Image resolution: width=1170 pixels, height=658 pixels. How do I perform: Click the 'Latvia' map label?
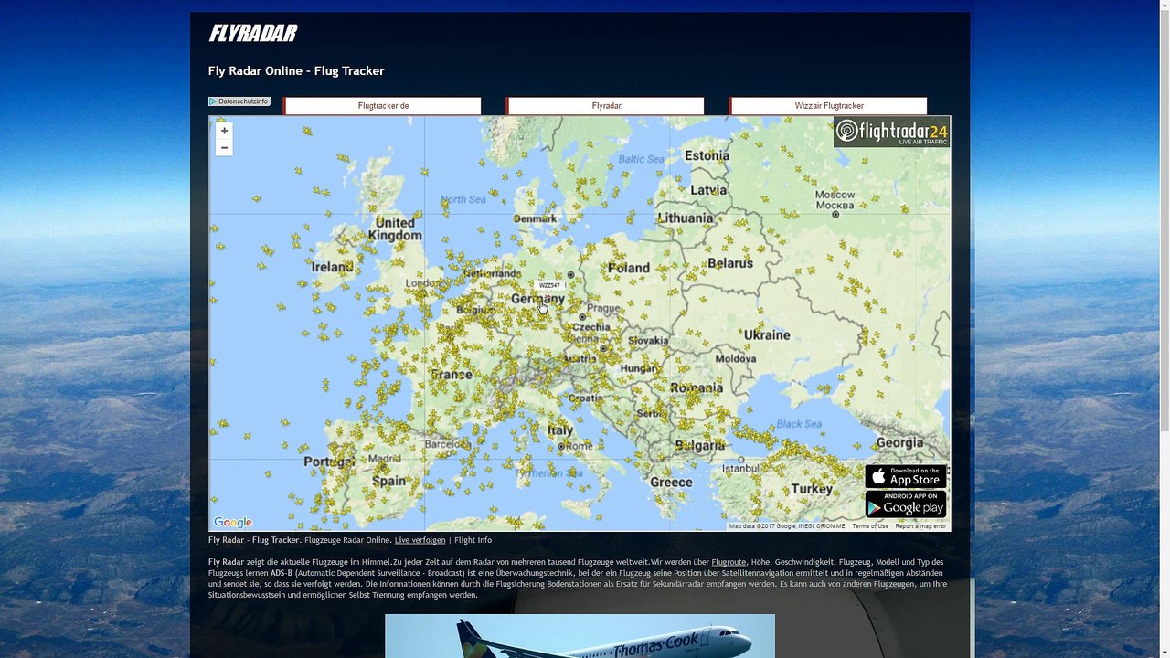point(709,190)
